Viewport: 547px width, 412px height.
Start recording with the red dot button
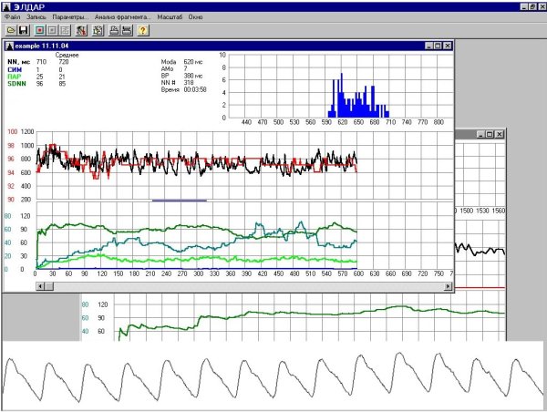click(x=40, y=30)
